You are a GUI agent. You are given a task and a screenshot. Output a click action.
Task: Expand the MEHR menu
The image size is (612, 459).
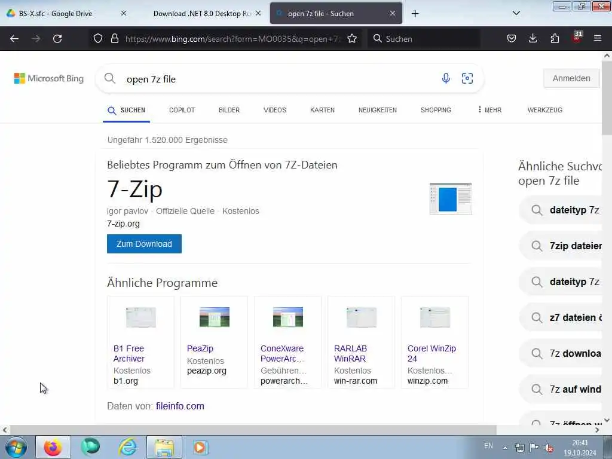tap(489, 110)
